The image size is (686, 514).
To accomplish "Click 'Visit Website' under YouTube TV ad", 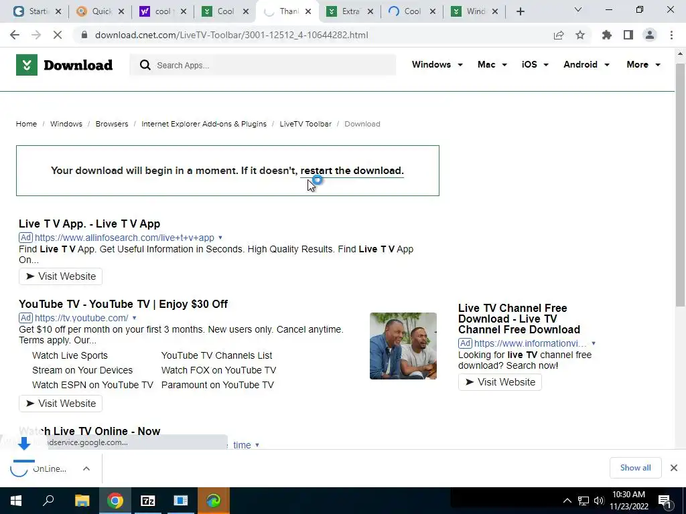I will tap(60, 404).
